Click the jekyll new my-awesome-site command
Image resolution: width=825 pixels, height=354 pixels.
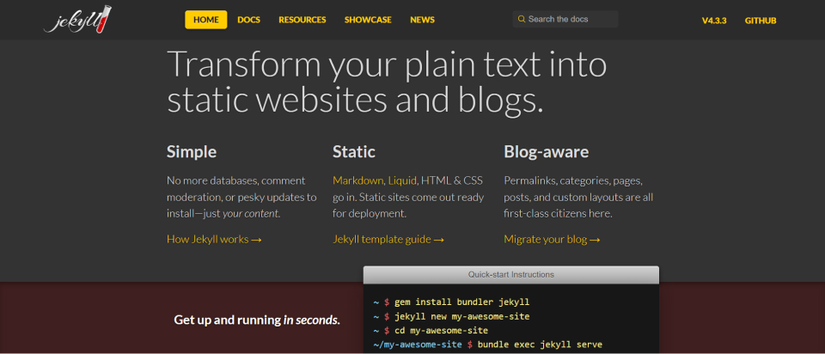[462, 317]
